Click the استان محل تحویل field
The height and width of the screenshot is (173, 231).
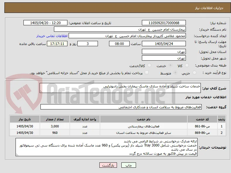tap(164, 51)
